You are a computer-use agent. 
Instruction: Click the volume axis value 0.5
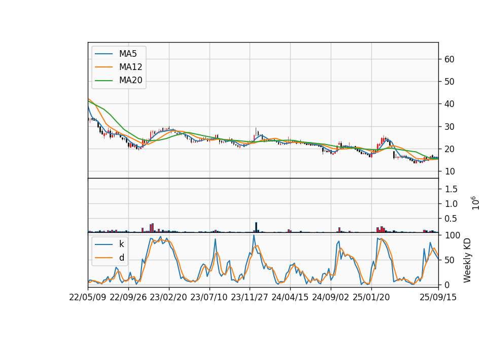pos(451,219)
